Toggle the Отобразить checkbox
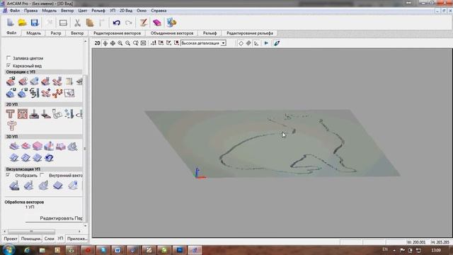453x255 pixels. pyautogui.click(x=8, y=175)
